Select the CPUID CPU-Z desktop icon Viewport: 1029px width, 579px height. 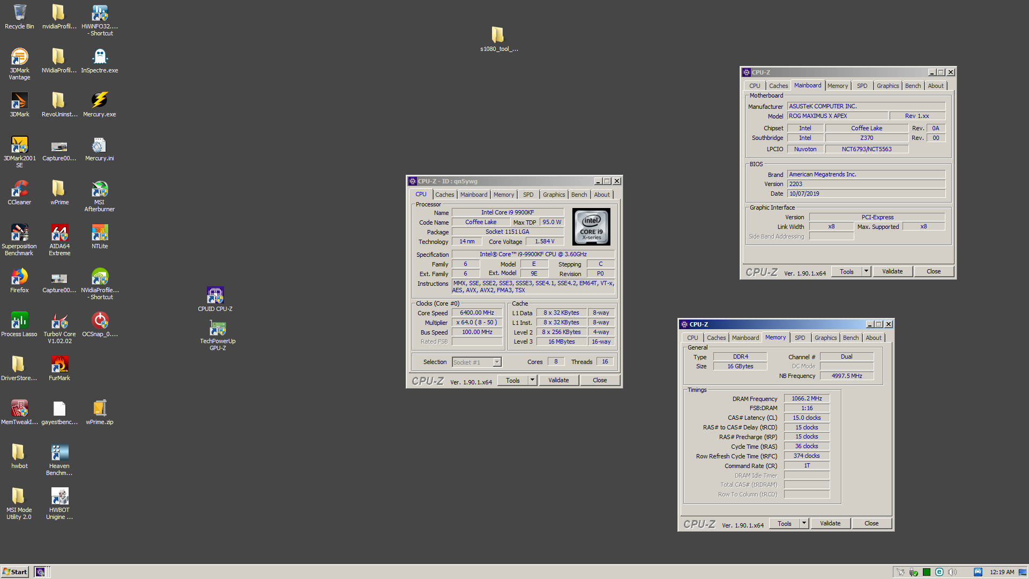pyautogui.click(x=215, y=295)
